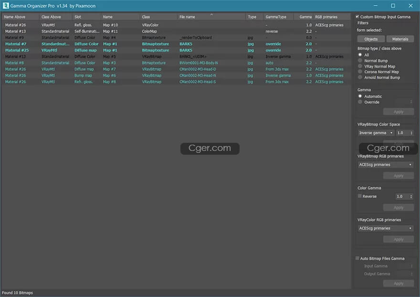Set Gamma to Automatic

point(360,96)
